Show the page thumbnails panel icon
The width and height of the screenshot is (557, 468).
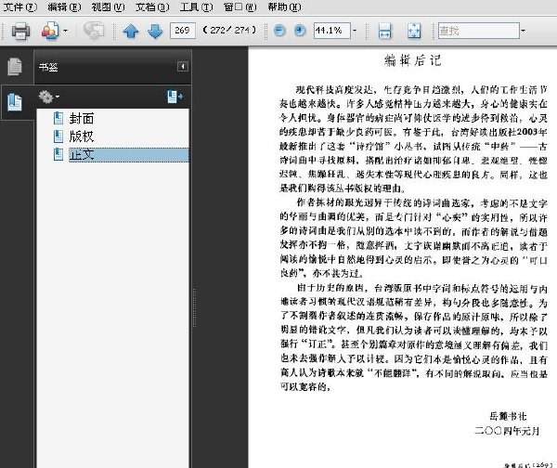[x=15, y=67]
